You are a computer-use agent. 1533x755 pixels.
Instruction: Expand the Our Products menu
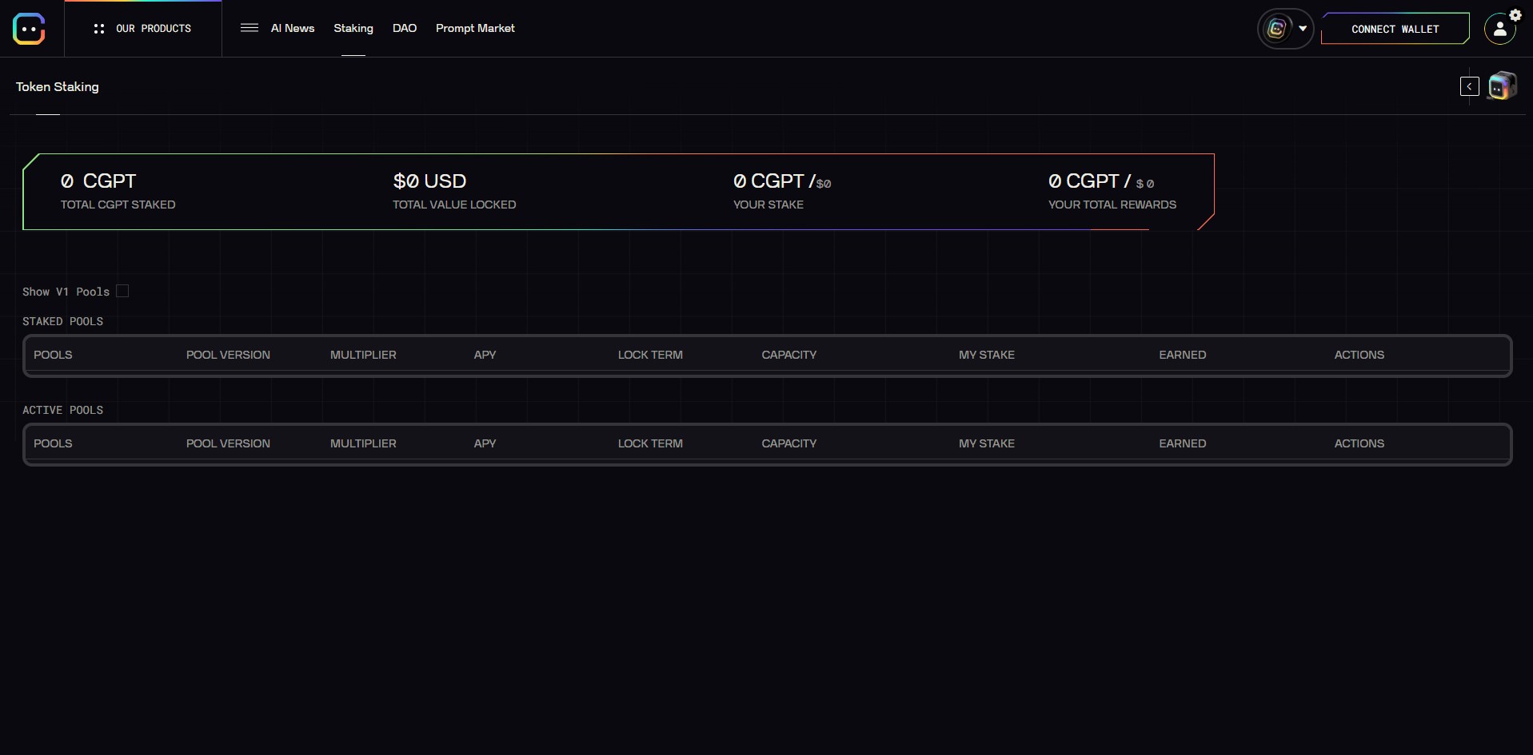(143, 29)
